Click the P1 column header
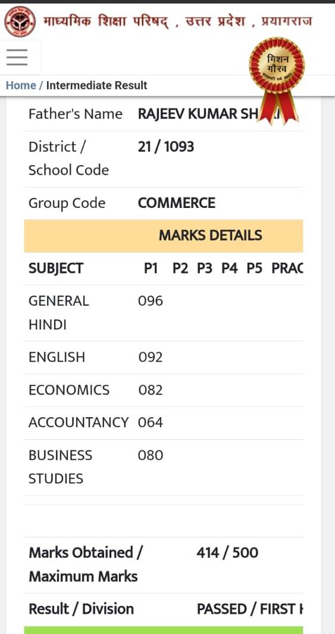This screenshot has height=634, width=335. point(151,269)
